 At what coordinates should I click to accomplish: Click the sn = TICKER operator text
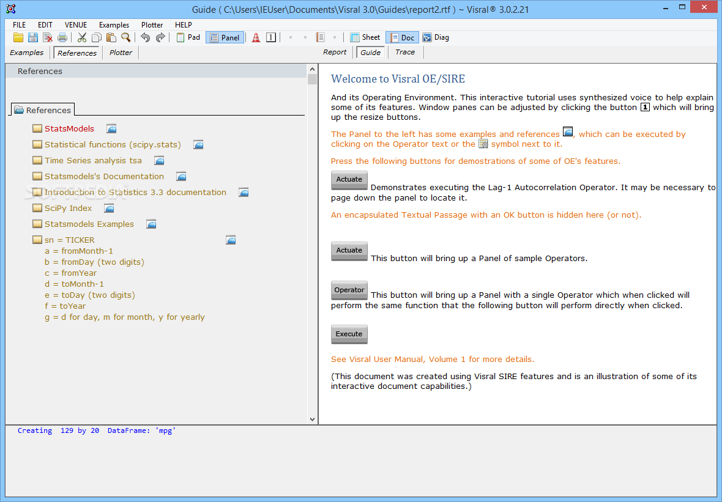(x=70, y=240)
